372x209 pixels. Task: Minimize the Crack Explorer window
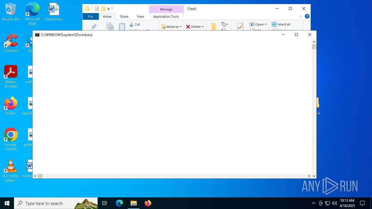click(x=277, y=9)
